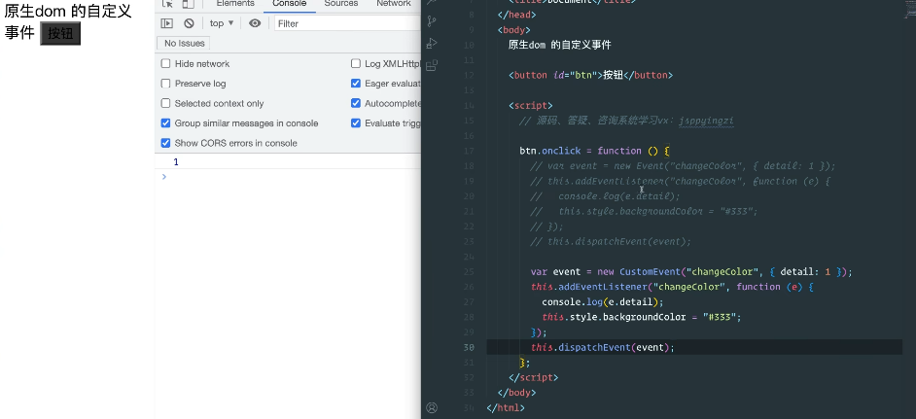Disable Group similar messages in console

(165, 123)
